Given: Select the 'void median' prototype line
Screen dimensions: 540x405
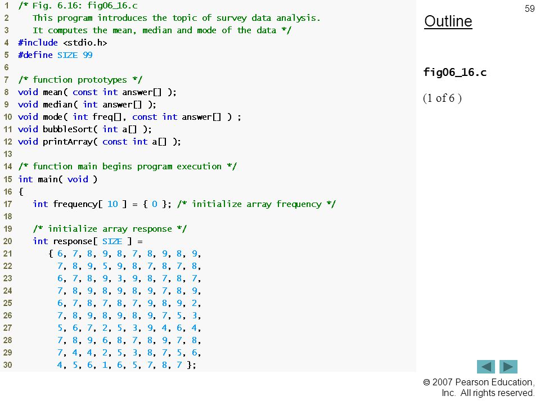Looking at the screenshot, I should (87, 105).
